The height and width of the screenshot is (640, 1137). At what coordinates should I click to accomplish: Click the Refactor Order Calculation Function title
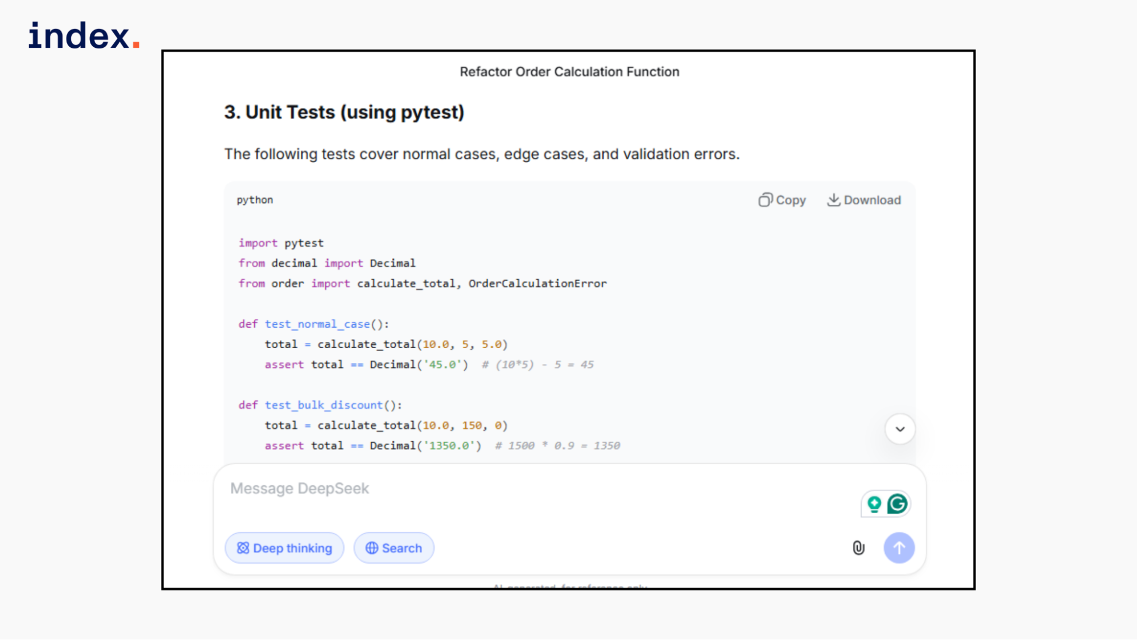pyautogui.click(x=569, y=72)
